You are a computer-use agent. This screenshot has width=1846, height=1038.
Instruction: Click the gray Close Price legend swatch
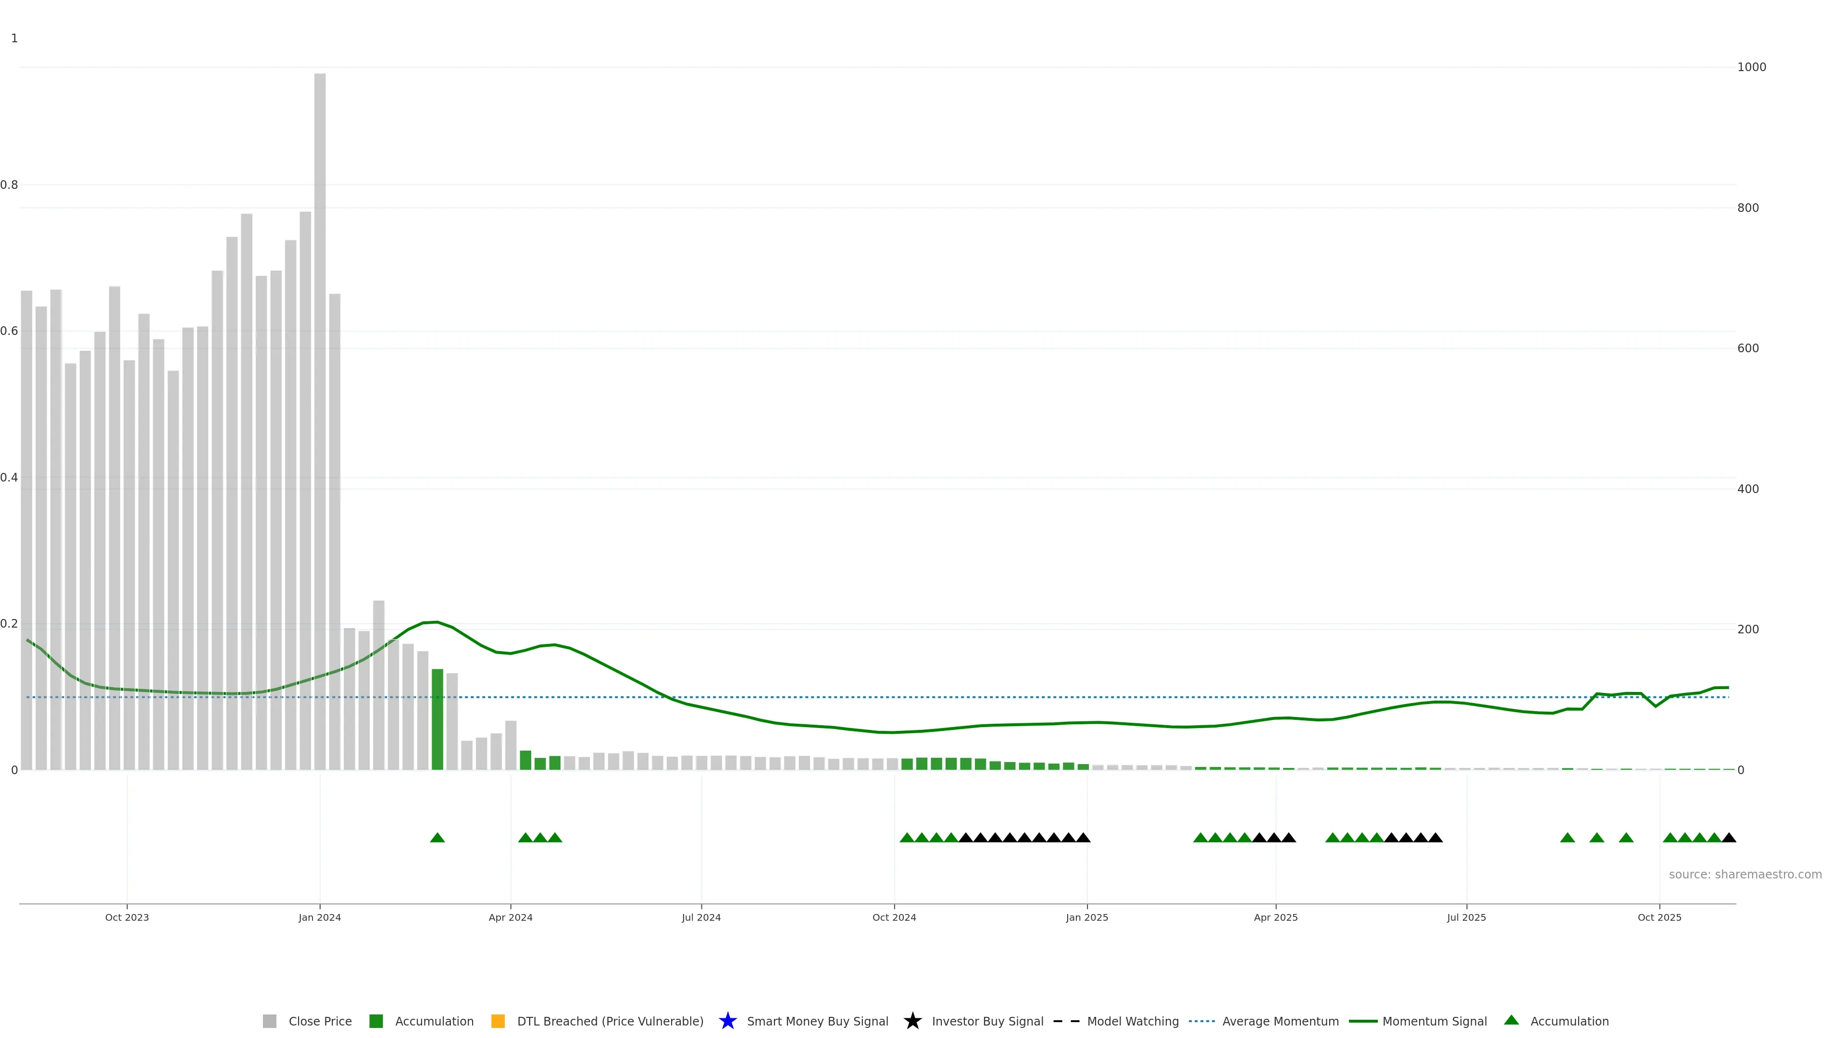[269, 1021]
